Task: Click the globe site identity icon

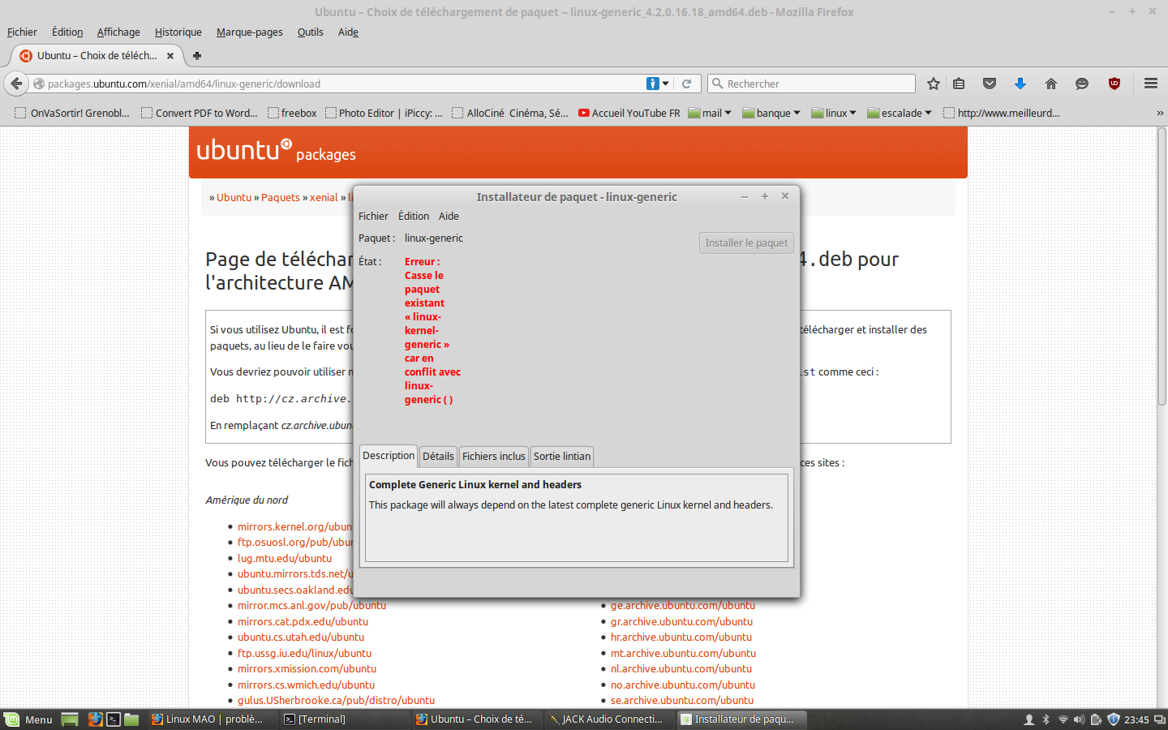Action: pyautogui.click(x=38, y=84)
